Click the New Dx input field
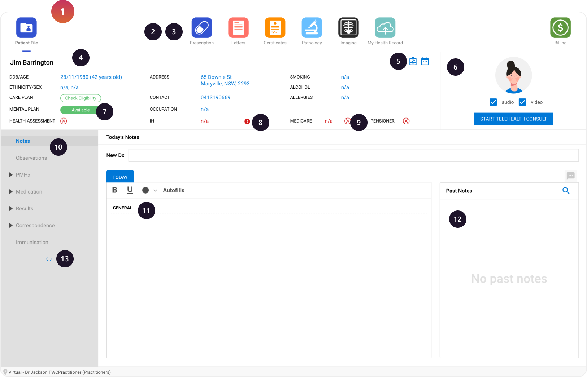The width and height of the screenshot is (587, 377). click(x=353, y=155)
